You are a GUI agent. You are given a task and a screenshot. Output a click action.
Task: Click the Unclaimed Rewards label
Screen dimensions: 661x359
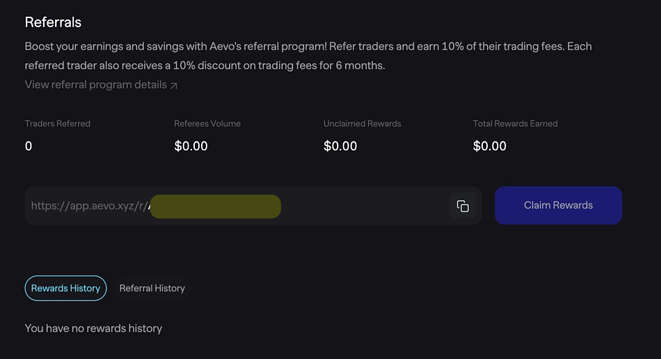(x=362, y=124)
